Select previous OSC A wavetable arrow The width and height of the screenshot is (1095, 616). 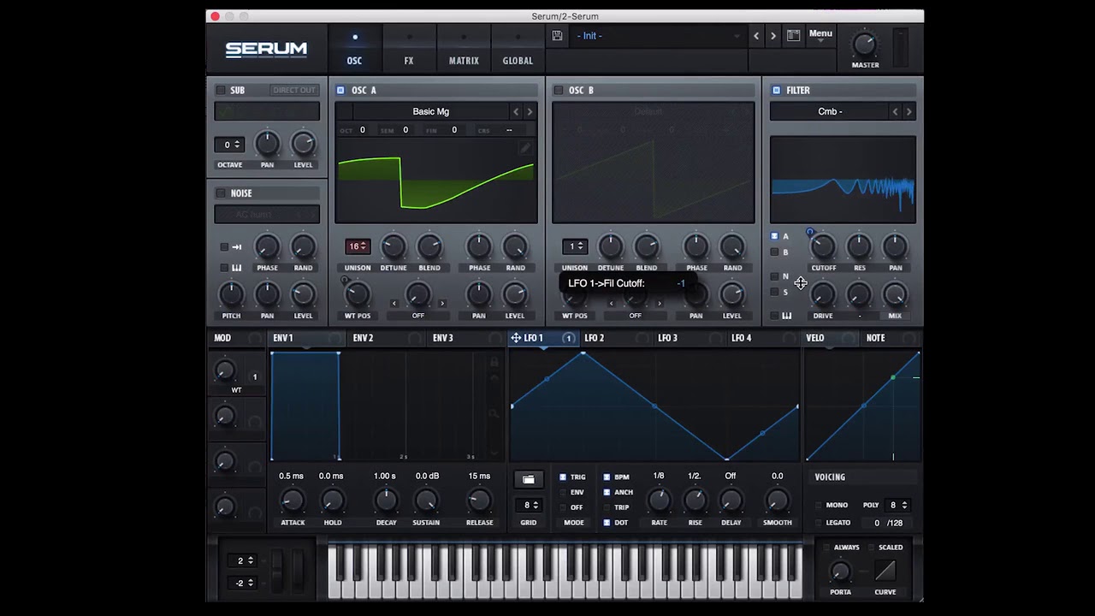[516, 112]
